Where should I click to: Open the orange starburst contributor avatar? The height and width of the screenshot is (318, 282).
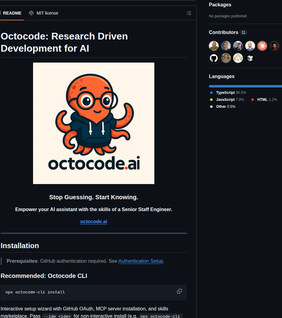coord(262,46)
